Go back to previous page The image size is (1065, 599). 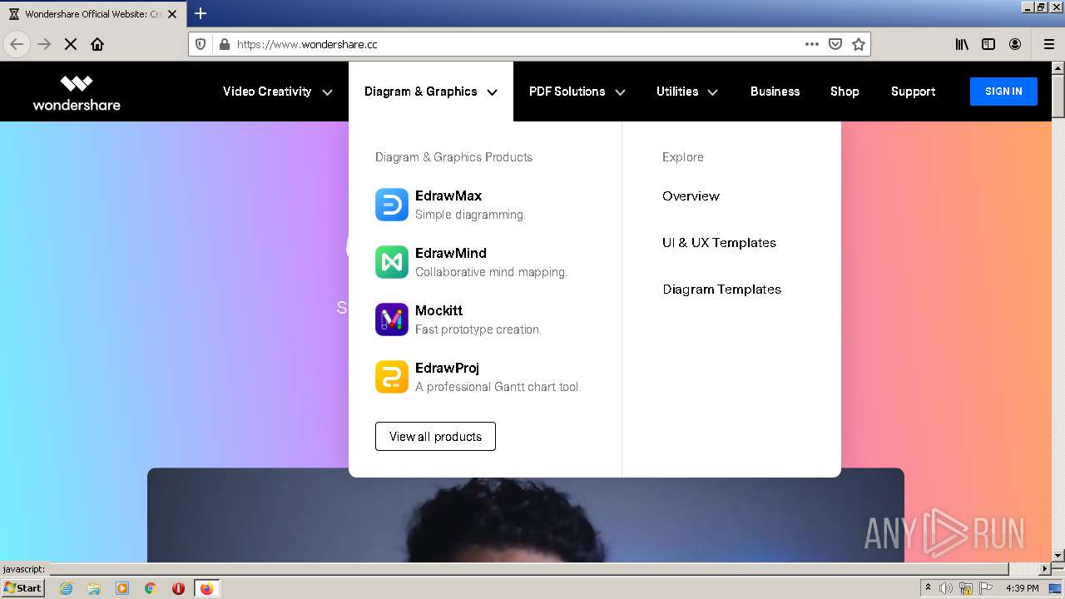click(x=17, y=44)
